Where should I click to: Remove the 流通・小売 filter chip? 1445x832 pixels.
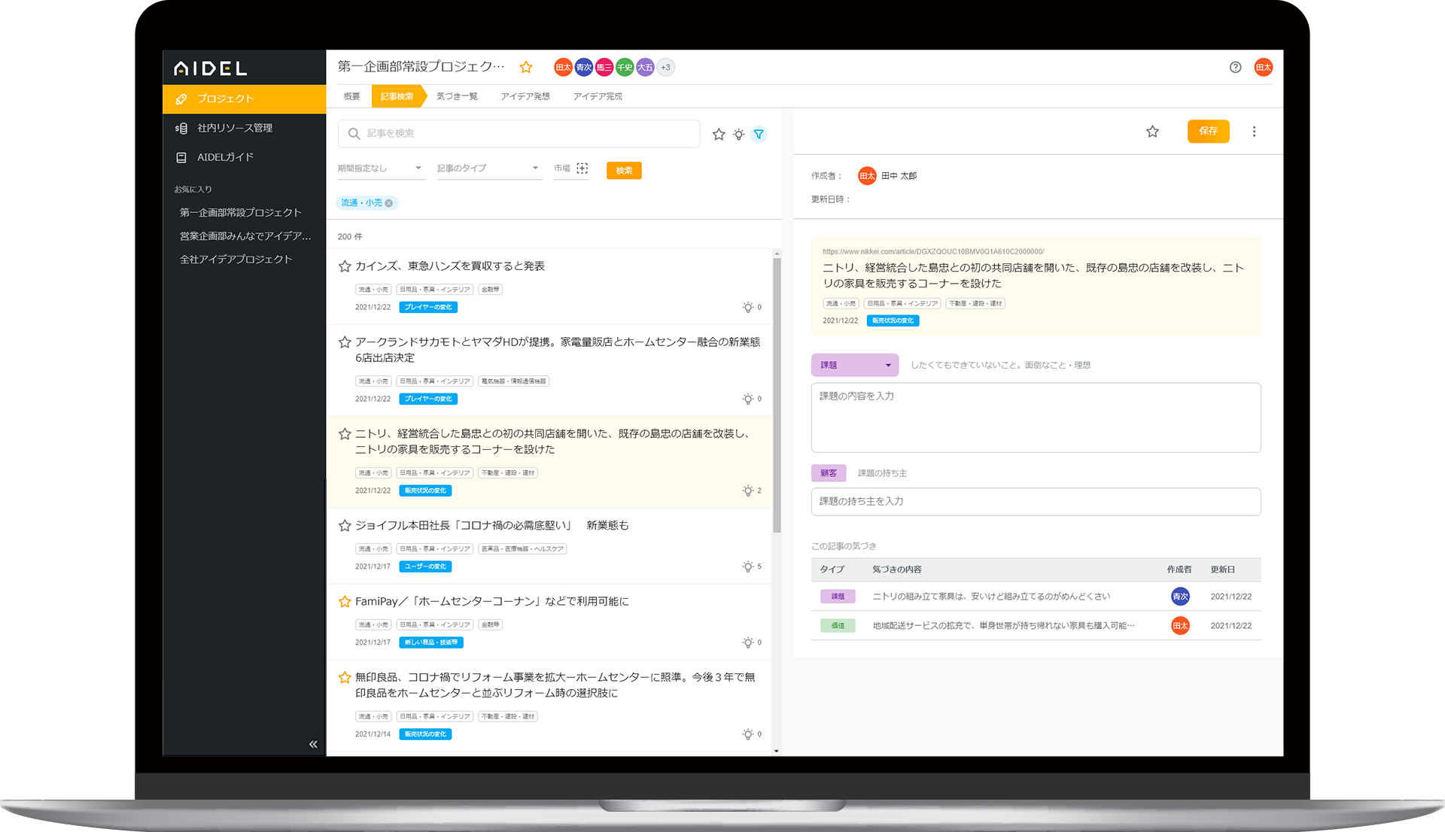(389, 202)
